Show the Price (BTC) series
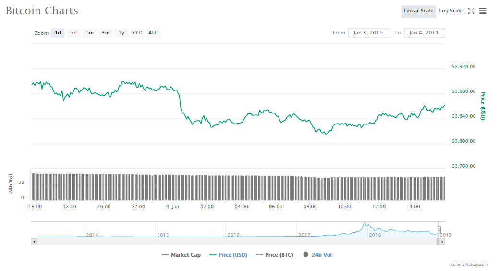498x271 pixels. coord(275,255)
